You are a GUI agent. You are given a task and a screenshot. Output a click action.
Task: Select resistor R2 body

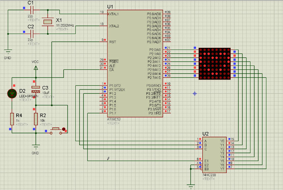point(35,119)
